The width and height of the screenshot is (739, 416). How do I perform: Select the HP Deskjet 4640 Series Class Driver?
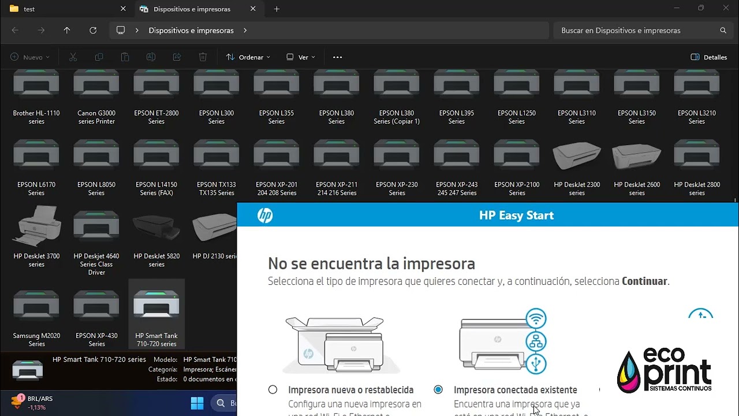pyautogui.click(x=96, y=243)
